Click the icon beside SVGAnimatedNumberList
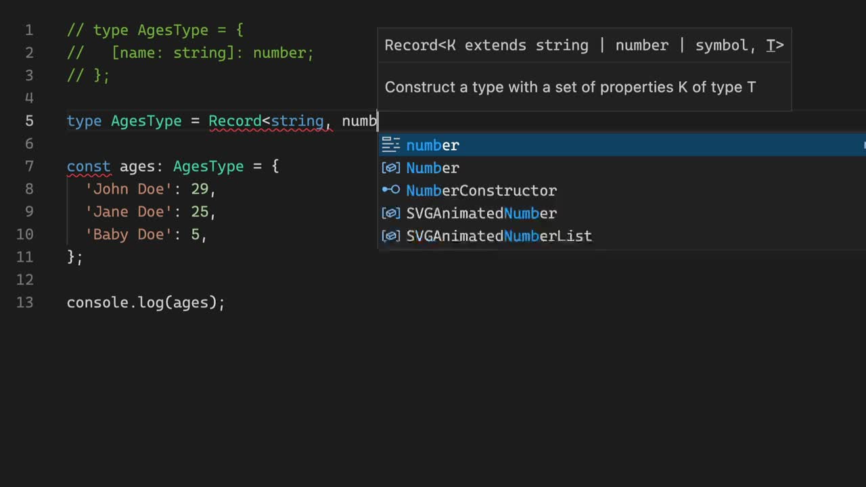The width and height of the screenshot is (866, 487). point(391,236)
